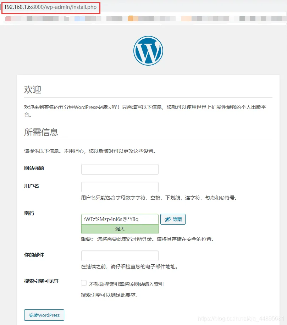Click the 欢迎 heading
This screenshot has width=287, height=325.
tap(33, 89)
